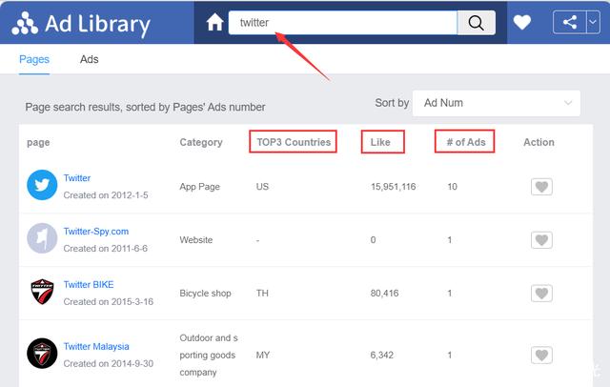Open the Sort by Ad Num dropdown
The width and height of the screenshot is (610, 387).
(x=497, y=103)
